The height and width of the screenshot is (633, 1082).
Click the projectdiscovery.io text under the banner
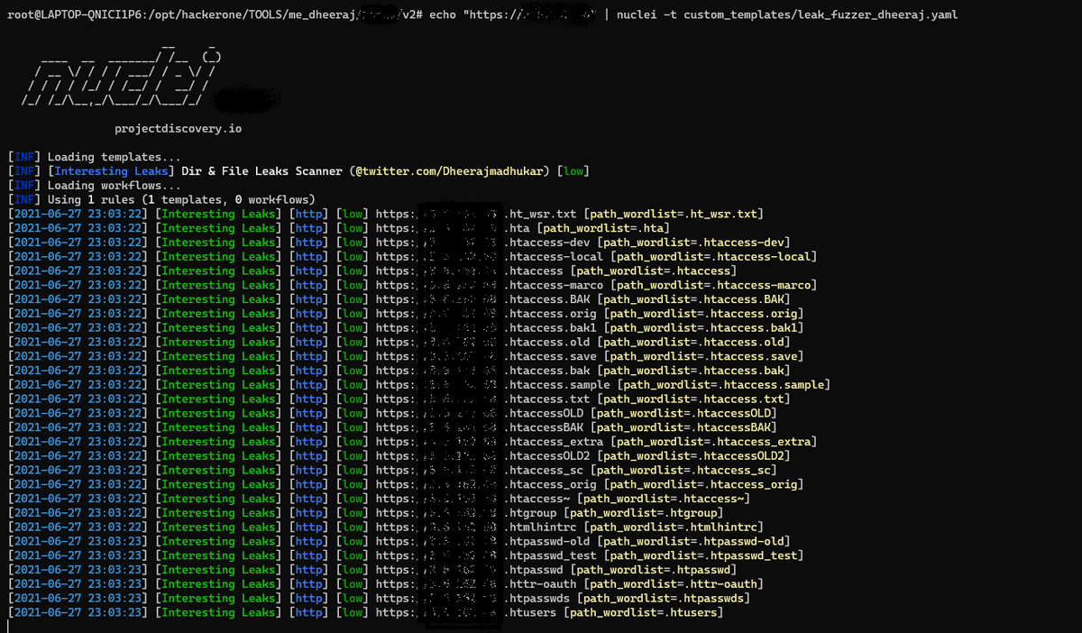click(x=179, y=129)
